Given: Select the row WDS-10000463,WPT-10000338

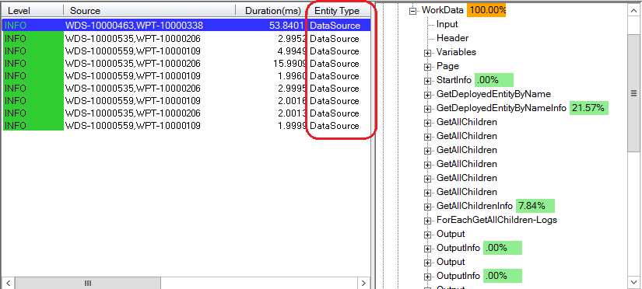Looking at the screenshot, I should pos(186,26).
